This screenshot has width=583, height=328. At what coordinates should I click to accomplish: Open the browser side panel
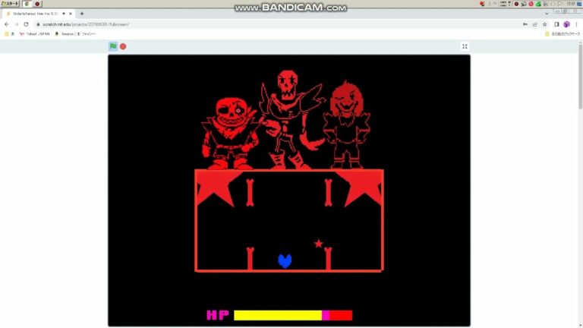coord(556,24)
